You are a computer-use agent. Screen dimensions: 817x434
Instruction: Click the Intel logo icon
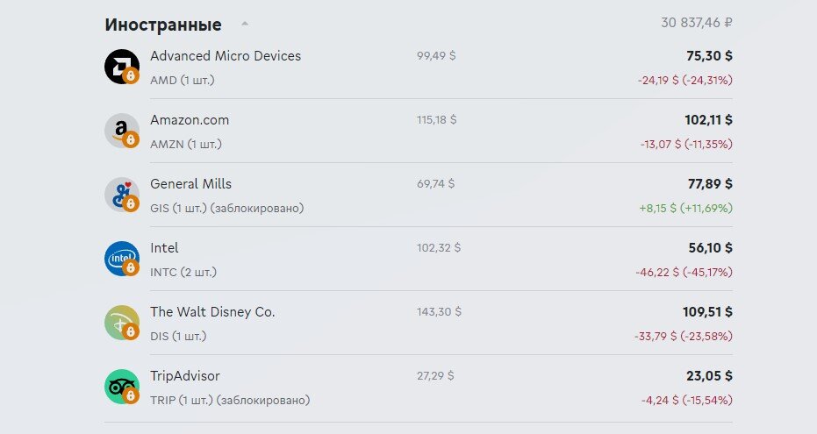[121, 259]
